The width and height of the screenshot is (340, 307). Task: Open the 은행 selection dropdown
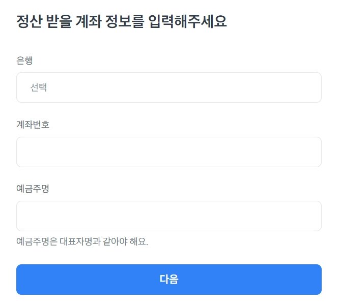(168, 87)
